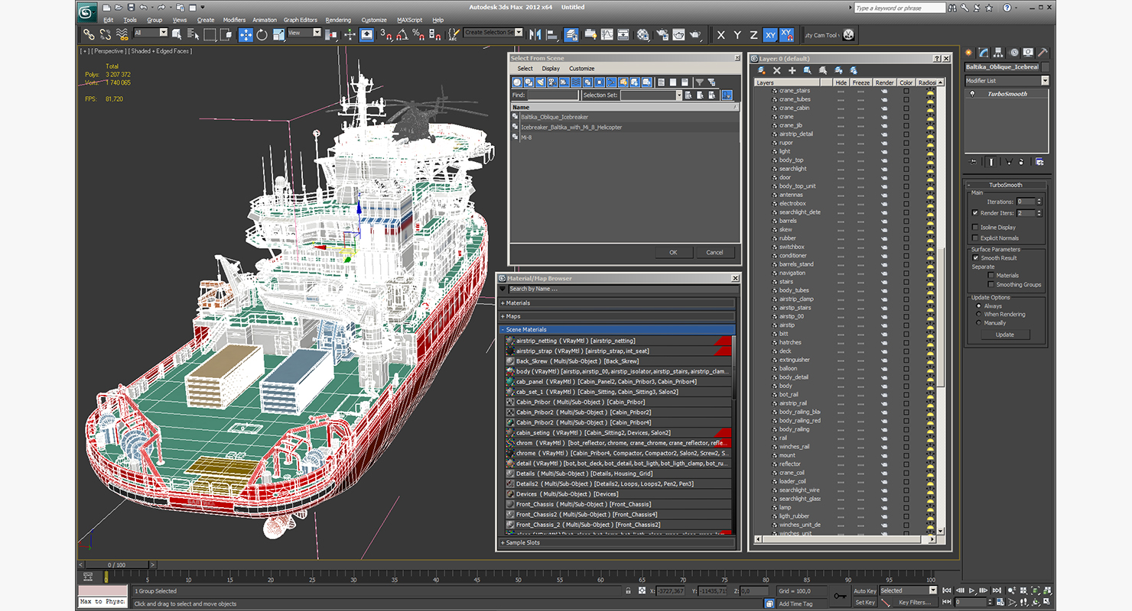Open Key Filters dialog button
The image size is (1132, 611).
pyautogui.click(x=916, y=603)
